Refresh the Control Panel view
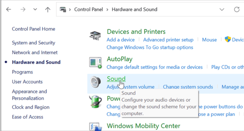 [237, 9]
